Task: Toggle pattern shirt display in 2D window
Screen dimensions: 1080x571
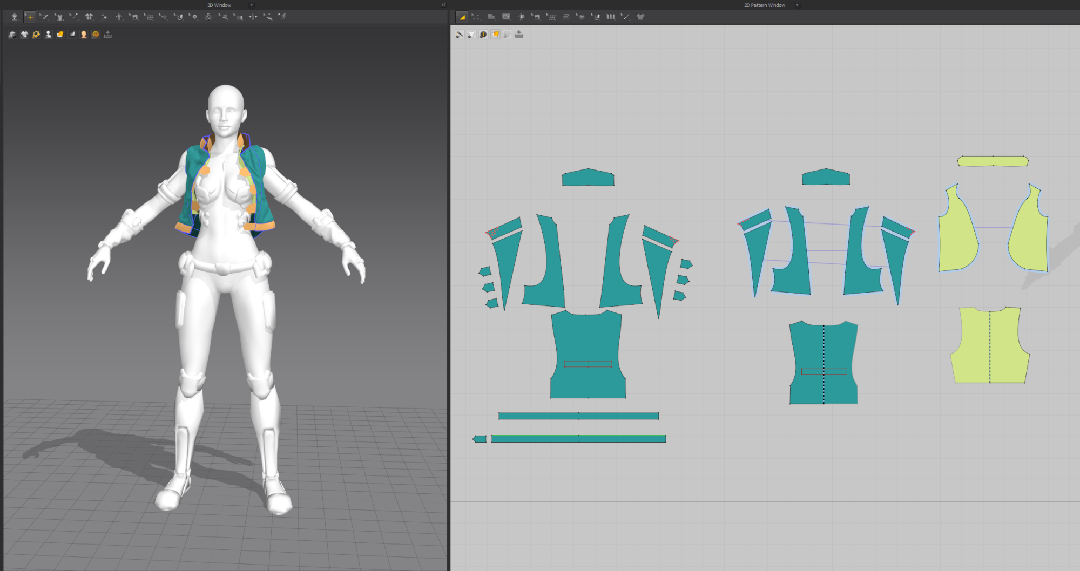Action: (x=471, y=35)
